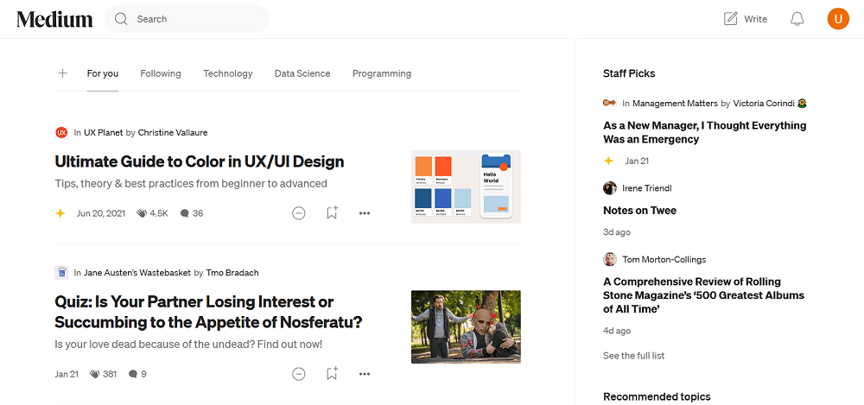Switch to the Following tab

[x=161, y=73]
